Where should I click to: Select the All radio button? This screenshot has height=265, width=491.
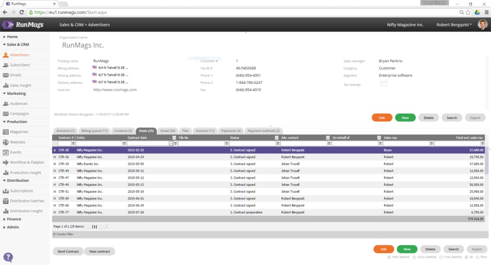[x=466, y=257]
